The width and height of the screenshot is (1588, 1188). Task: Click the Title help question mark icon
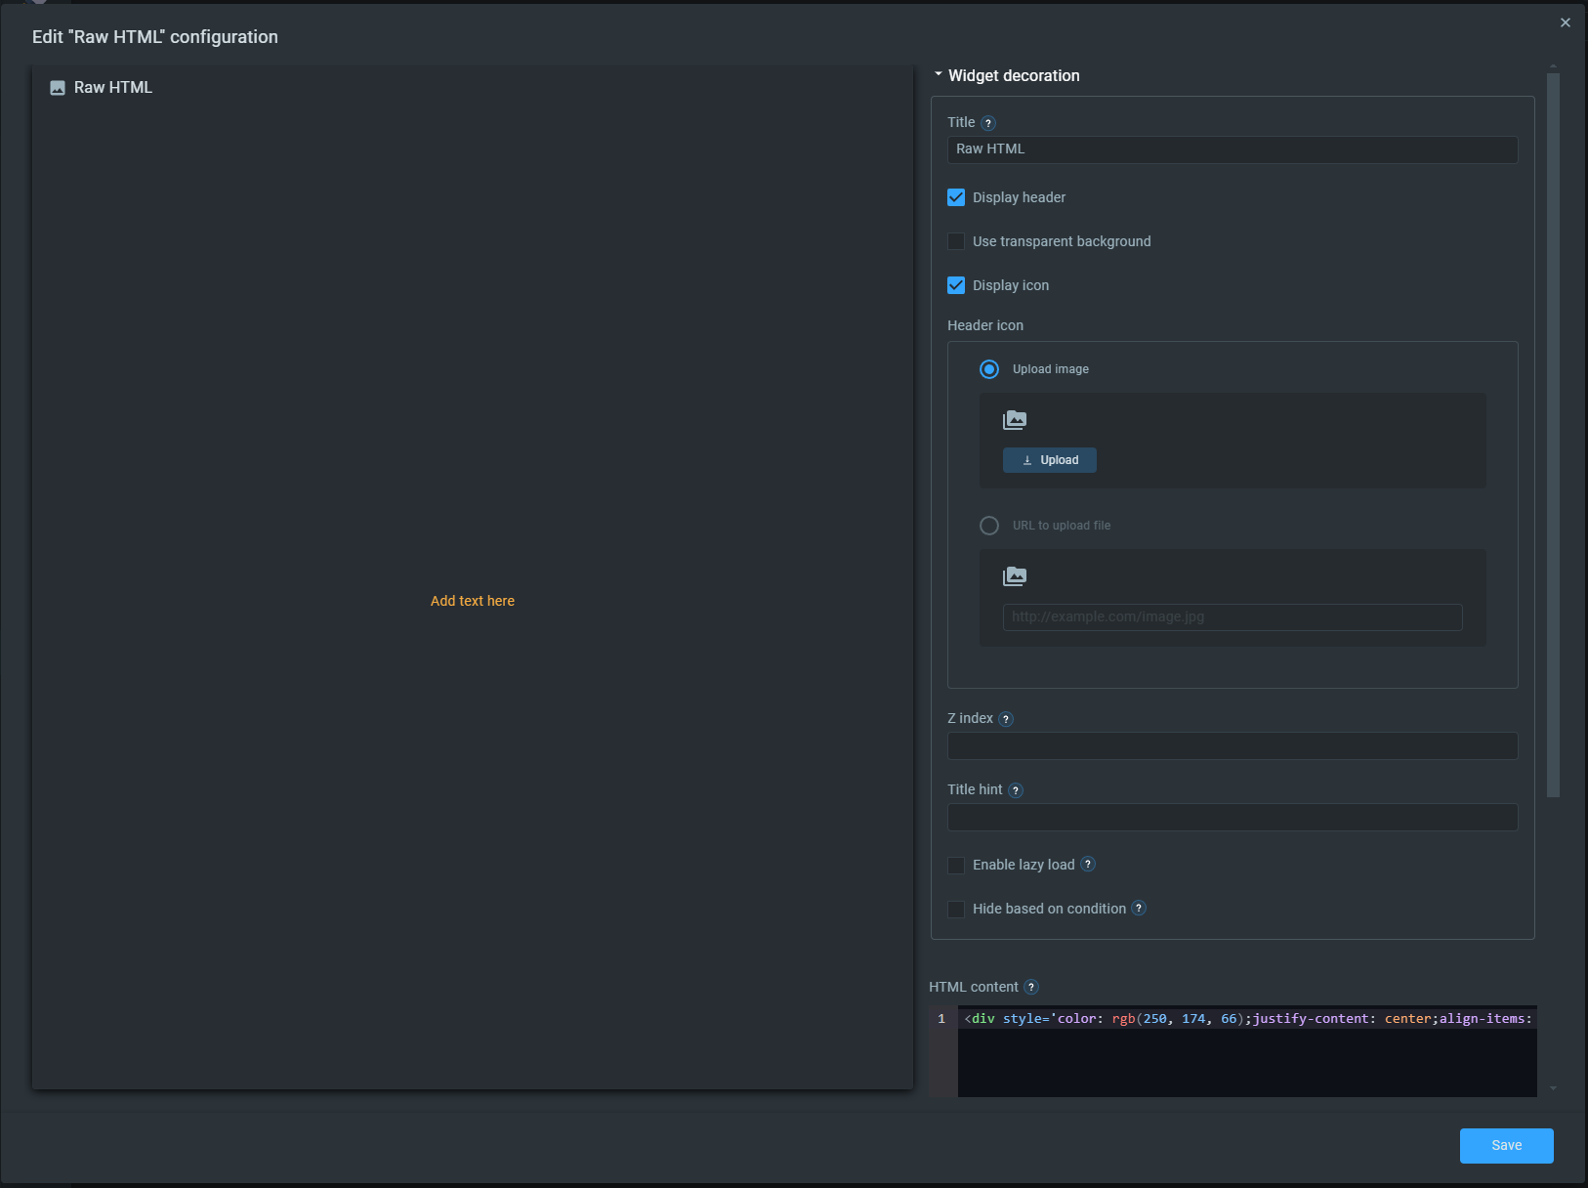(988, 123)
